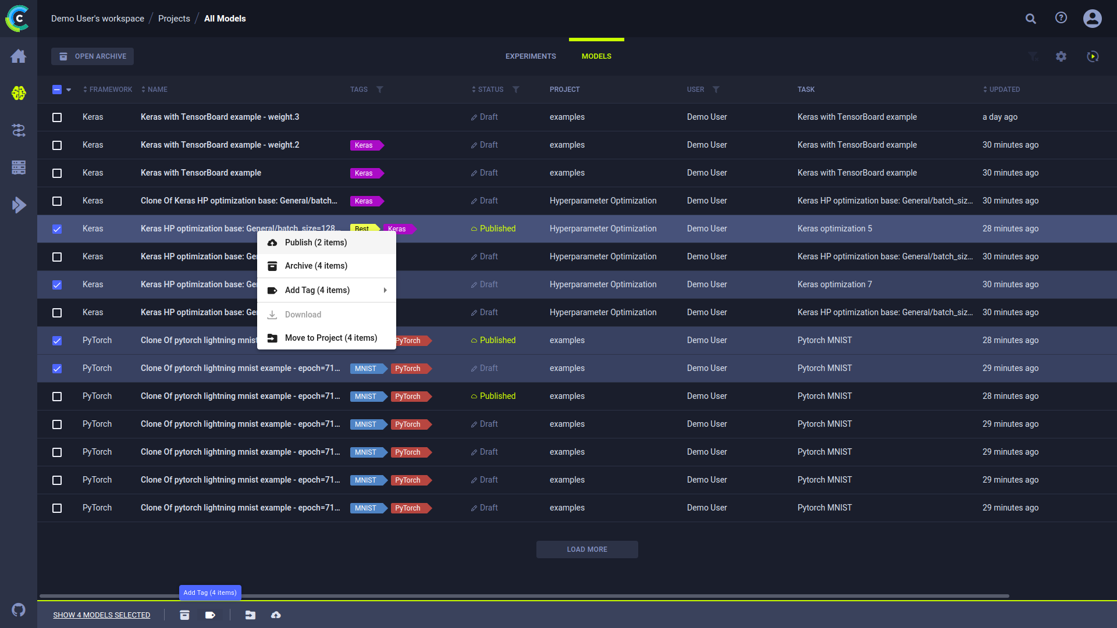Open the Home dashboard icon in sidebar
The height and width of the screenshot is (628, 1117).
pyautogui.click(x=19, y=56)
